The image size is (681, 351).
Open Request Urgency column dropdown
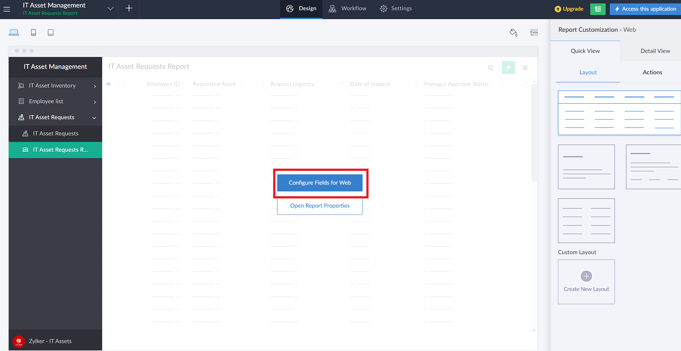pyautogui.click(x=342, y=83)
